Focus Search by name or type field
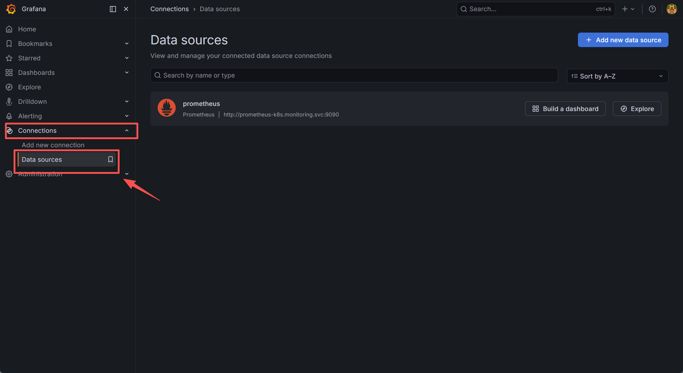The height and width of the screenshot is (373, 683). pos(354,75)
